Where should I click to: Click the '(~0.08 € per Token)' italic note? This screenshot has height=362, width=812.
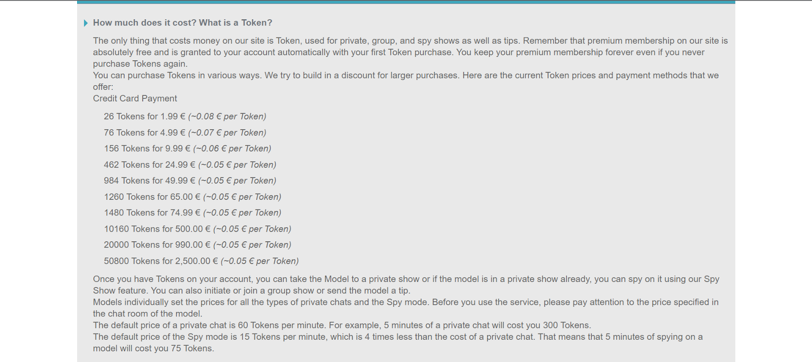coord(227,117)
